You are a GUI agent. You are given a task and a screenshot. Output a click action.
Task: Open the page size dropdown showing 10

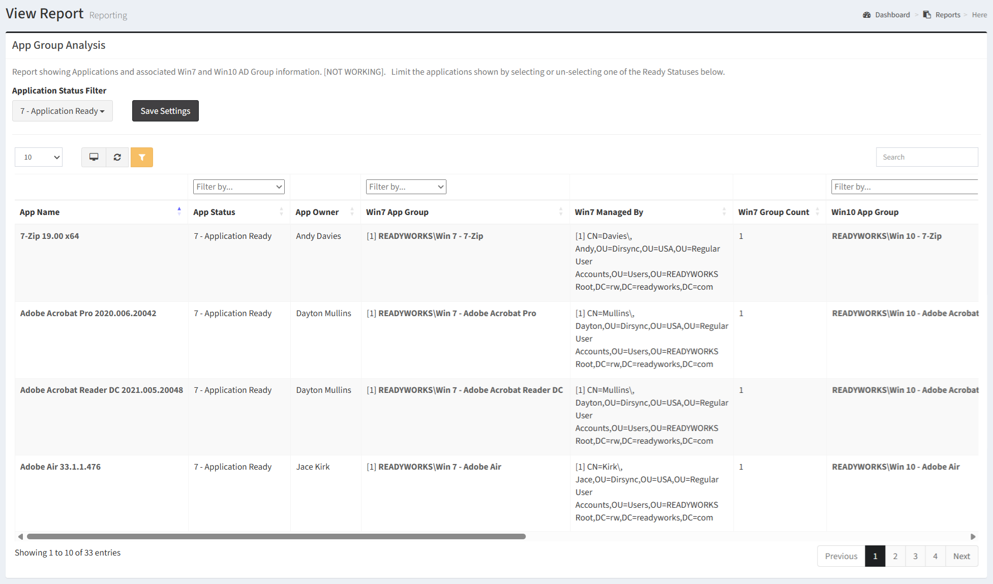(x=39, y=157)
